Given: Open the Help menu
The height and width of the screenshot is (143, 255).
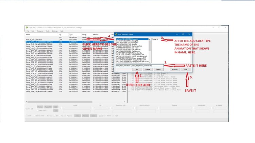Looking at the screenshot, I should pyautogui.click(x=62, y=31).
